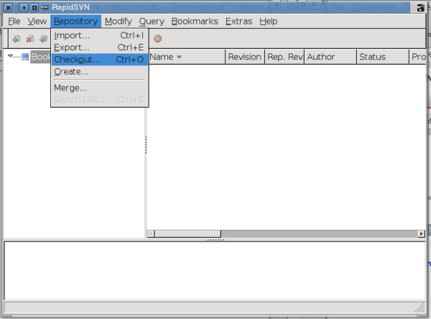Open the File menu
431x319 pixels.
click(x=14, y=21)
